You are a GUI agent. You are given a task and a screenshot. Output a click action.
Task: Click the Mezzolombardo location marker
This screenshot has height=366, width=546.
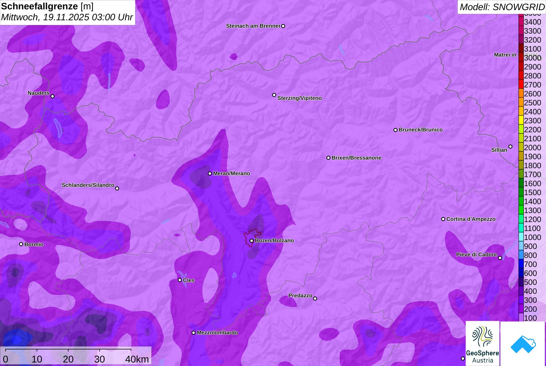[x=193, y=333]
